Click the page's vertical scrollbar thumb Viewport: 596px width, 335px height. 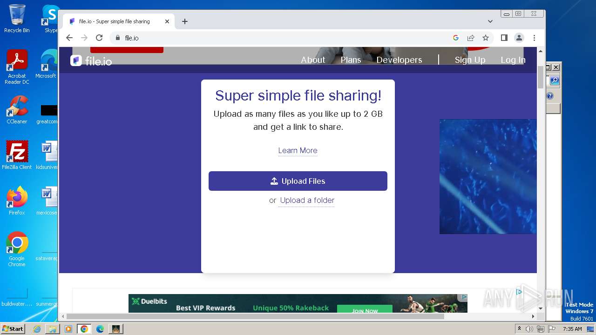(541, 77)
